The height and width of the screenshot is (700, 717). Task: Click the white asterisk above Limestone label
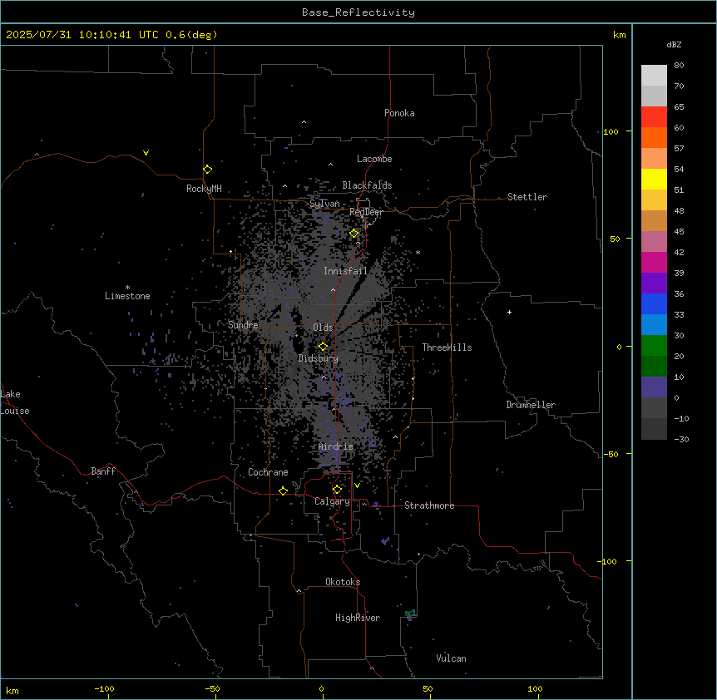127,288
